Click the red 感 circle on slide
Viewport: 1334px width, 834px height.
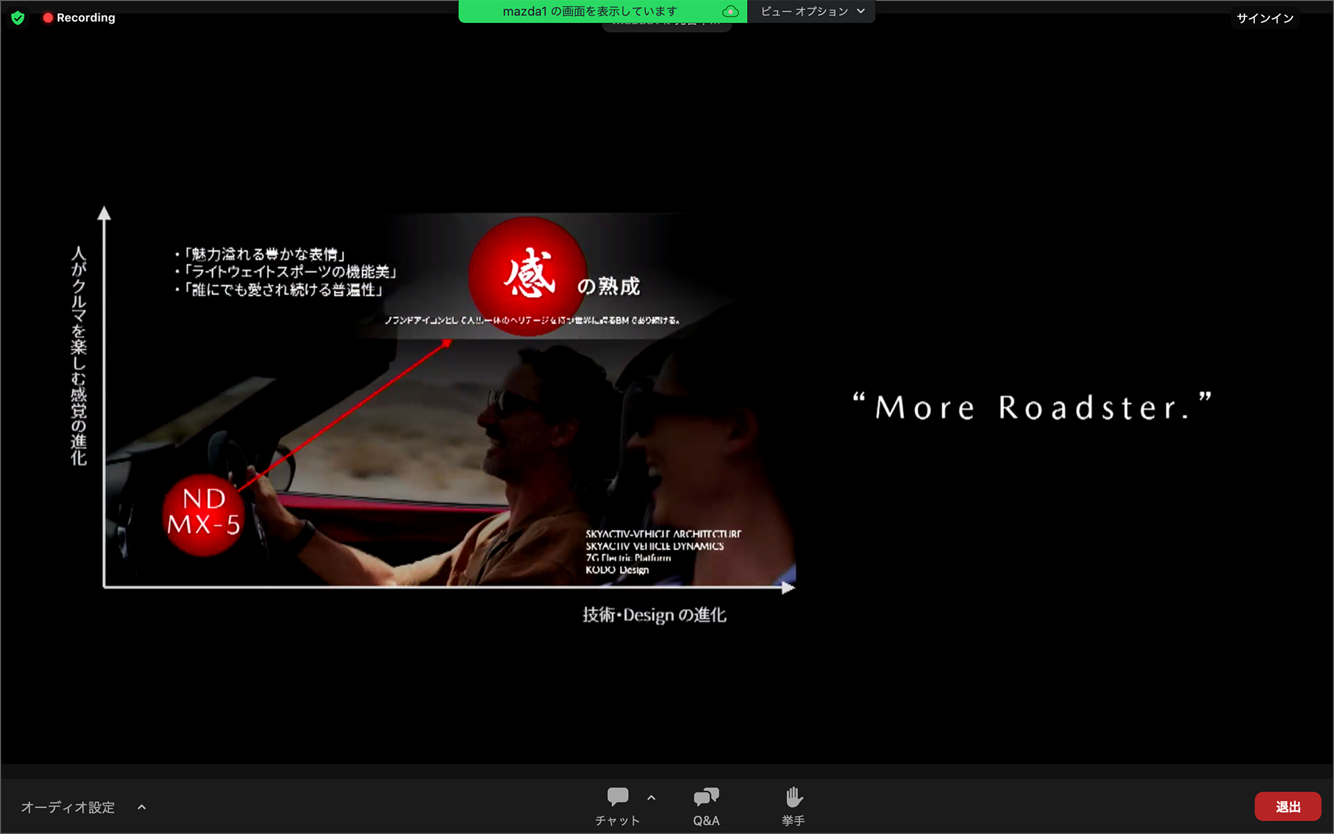pos(528,275)
